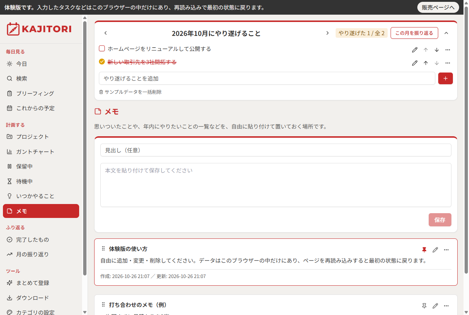
Task: Move ホームページをリニューアル goal down
Action: [x=437, y=50]
